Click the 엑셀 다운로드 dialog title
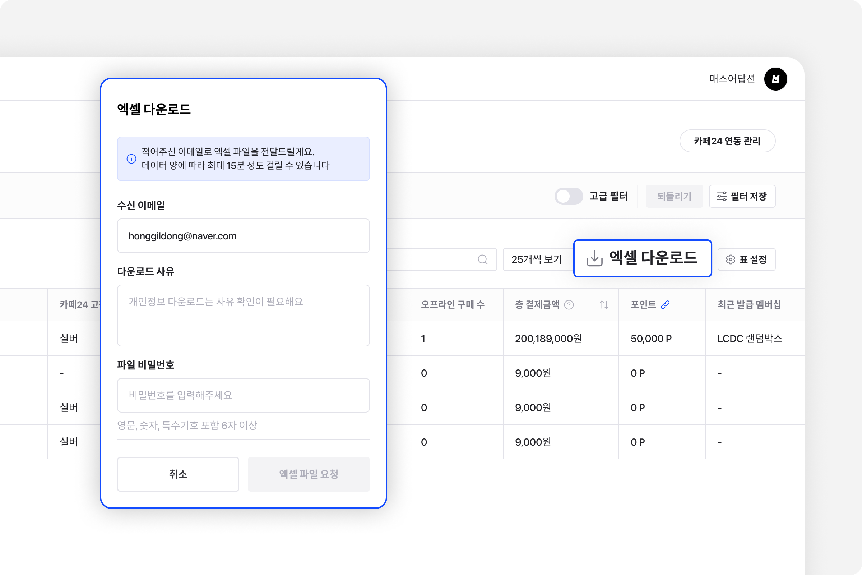This screenshot has width=862, height=575. [154, 109]
